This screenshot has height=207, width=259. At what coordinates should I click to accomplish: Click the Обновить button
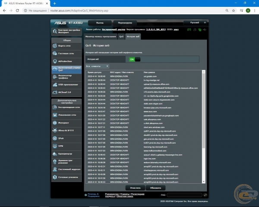[x=155, y=188]
